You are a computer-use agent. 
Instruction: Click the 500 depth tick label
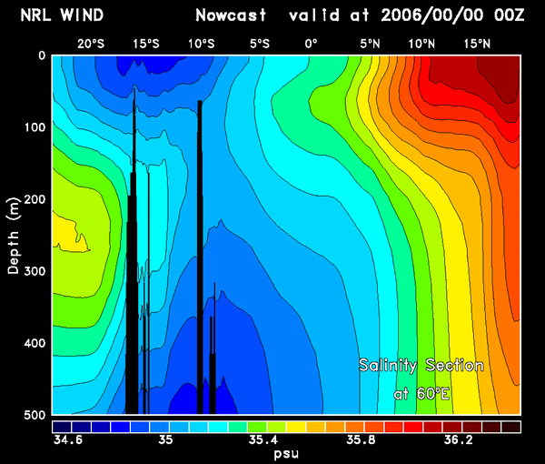pyautogui.click(x=35, y=415)
